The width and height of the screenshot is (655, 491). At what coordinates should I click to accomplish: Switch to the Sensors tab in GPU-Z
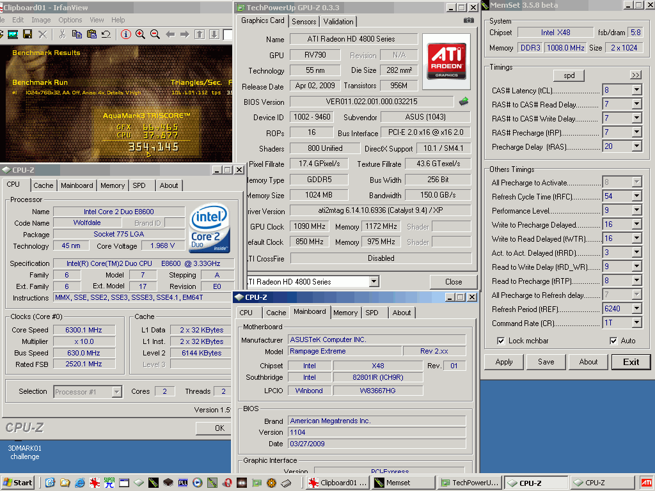(x=304, y=22)
